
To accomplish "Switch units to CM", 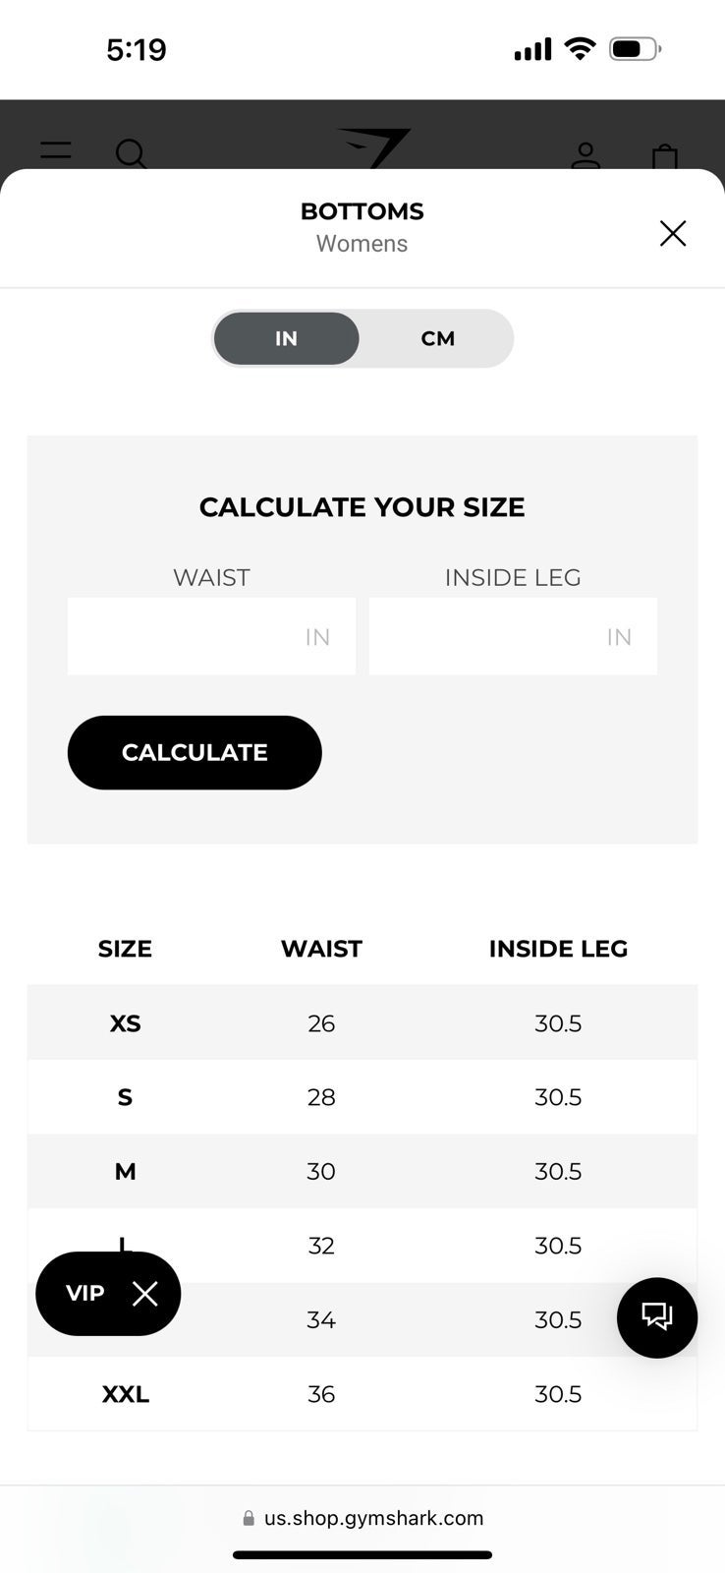I will coord(437,338).
